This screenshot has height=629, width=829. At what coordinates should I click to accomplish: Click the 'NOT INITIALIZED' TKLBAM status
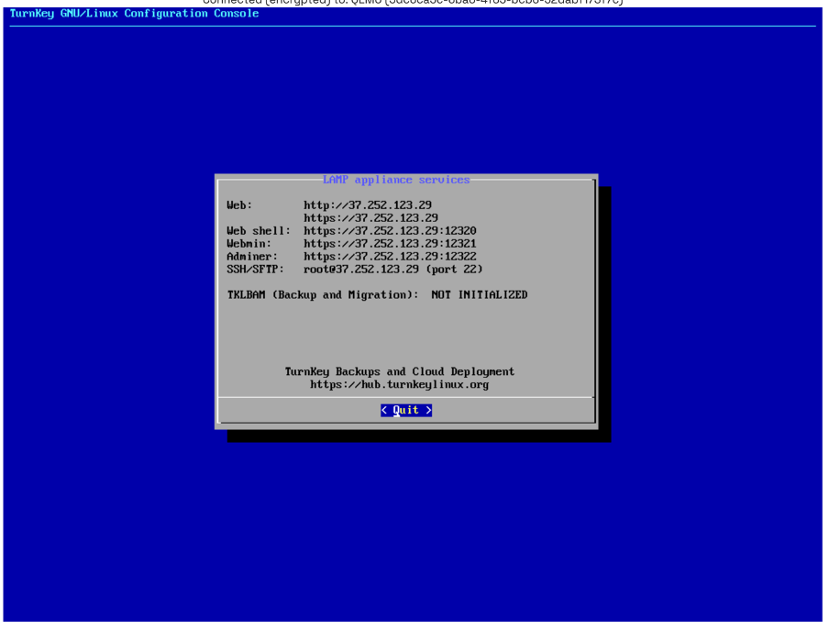[479, 295]
